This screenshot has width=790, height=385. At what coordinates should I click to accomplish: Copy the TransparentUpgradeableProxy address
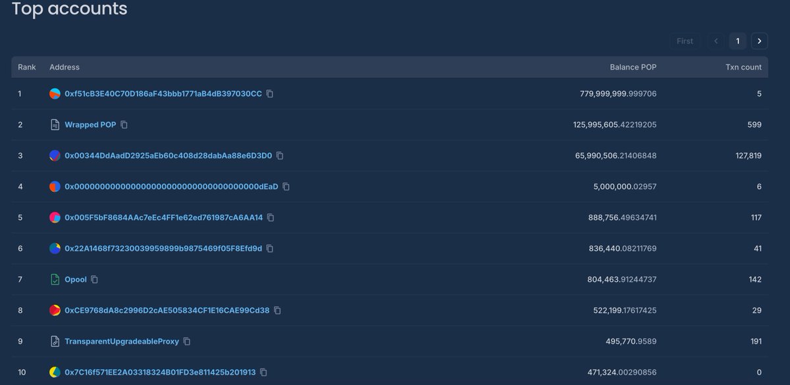187,342
